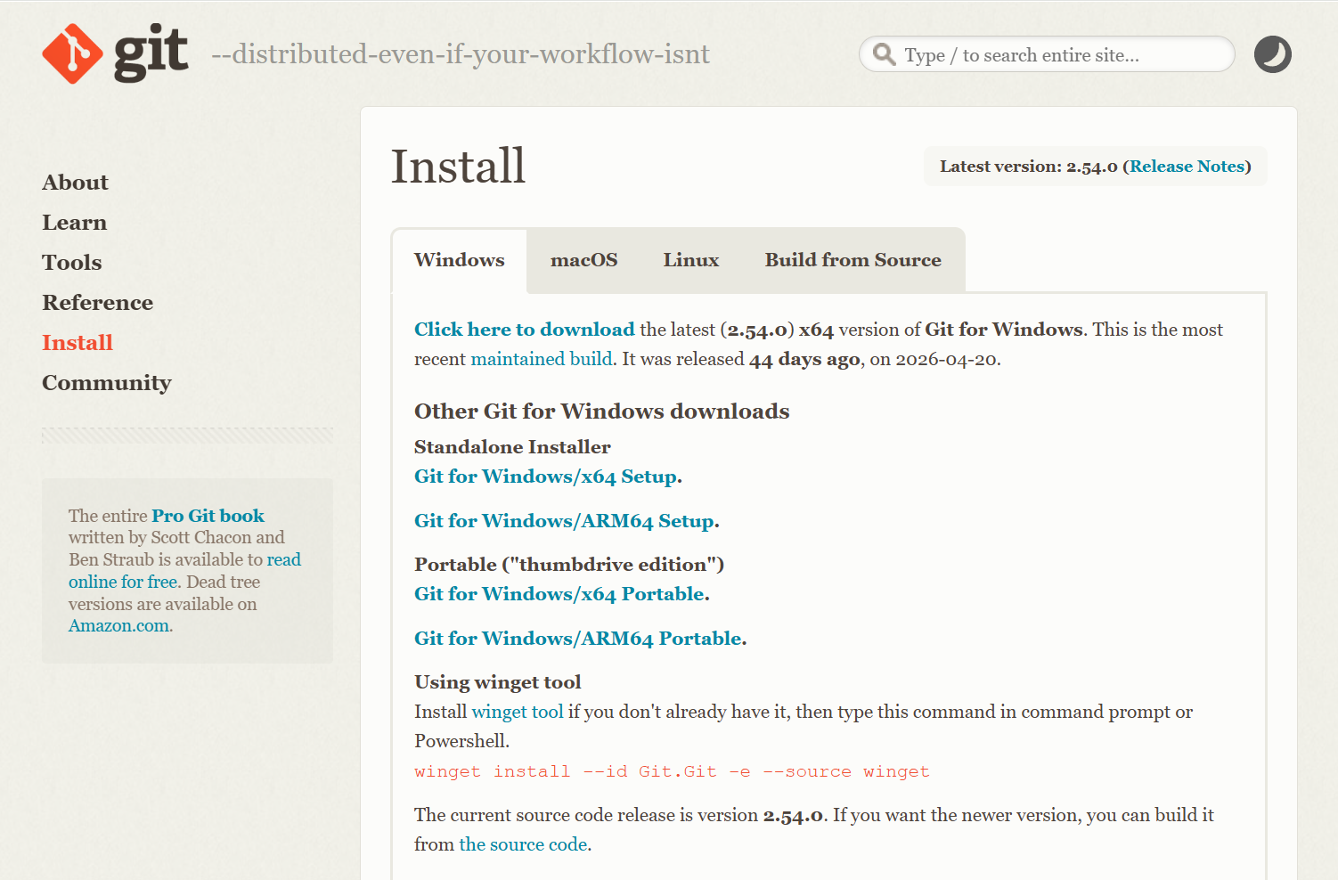Download Git for Windows/ARM64 Setup

(x=565, y=521)
